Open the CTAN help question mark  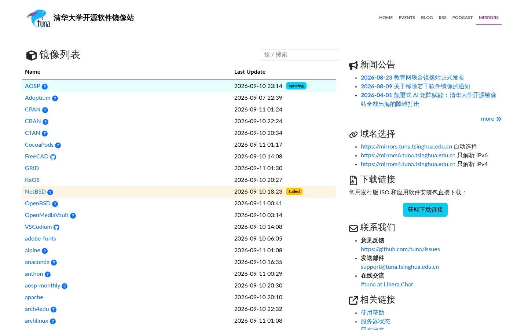[45, 133]
